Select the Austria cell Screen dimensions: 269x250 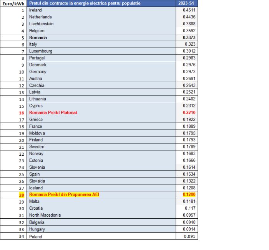point(101,79)
